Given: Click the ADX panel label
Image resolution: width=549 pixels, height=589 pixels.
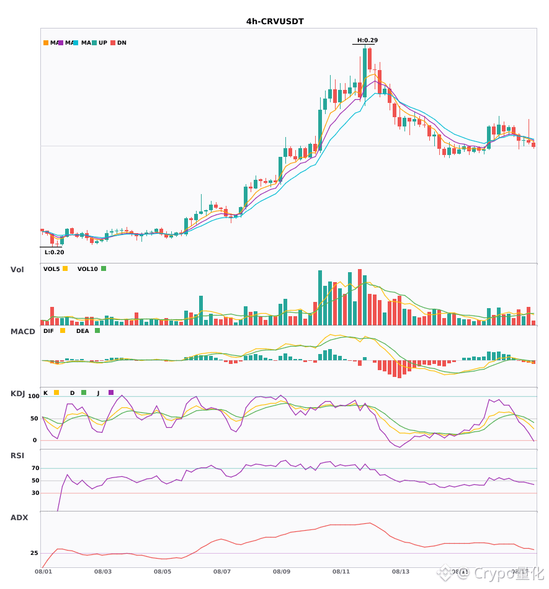Looking at the screenshot, I should pyautogui.click(x=19, y=517).
